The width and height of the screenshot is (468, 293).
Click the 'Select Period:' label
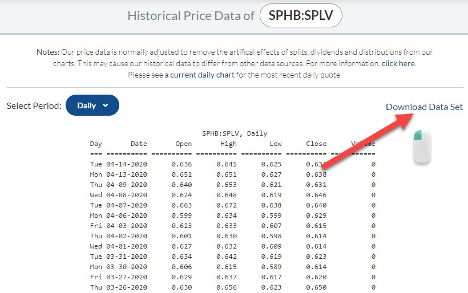[x=34, y=106]
